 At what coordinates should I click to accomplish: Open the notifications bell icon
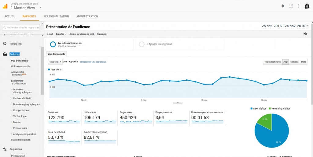pyautogui.click(x=283, y=6)
